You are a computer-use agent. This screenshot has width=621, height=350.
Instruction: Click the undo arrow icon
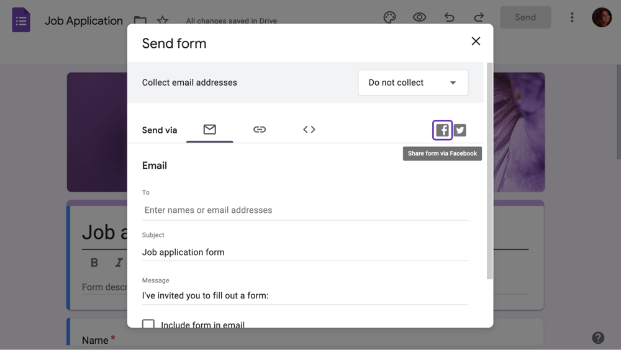coord(449,17)
